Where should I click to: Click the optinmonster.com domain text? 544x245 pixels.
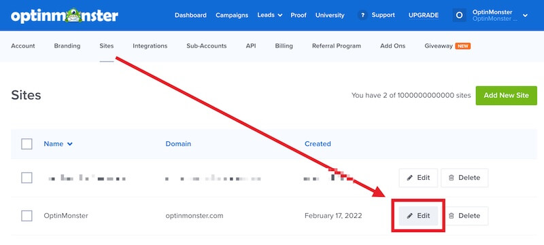point(194,216)
